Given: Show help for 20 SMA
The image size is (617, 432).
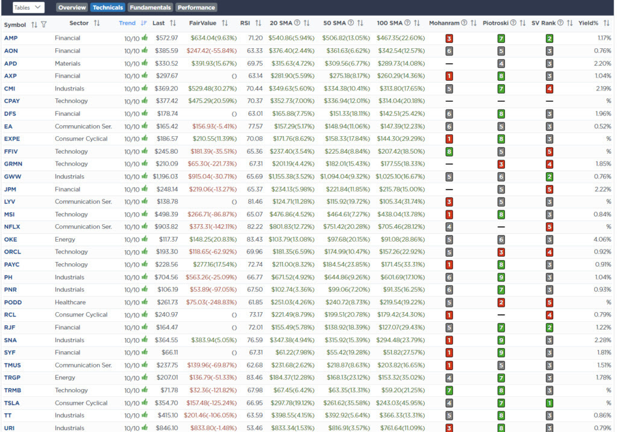Looking at the screenshot, I should tap(297, 23).
